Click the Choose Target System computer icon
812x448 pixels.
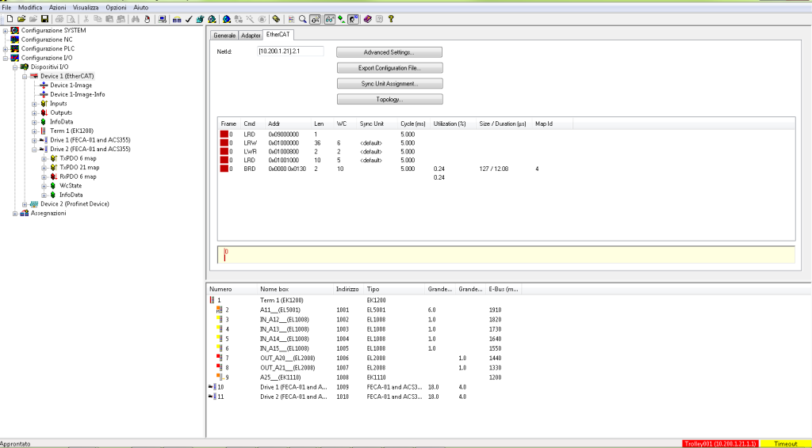click(163, 19)
